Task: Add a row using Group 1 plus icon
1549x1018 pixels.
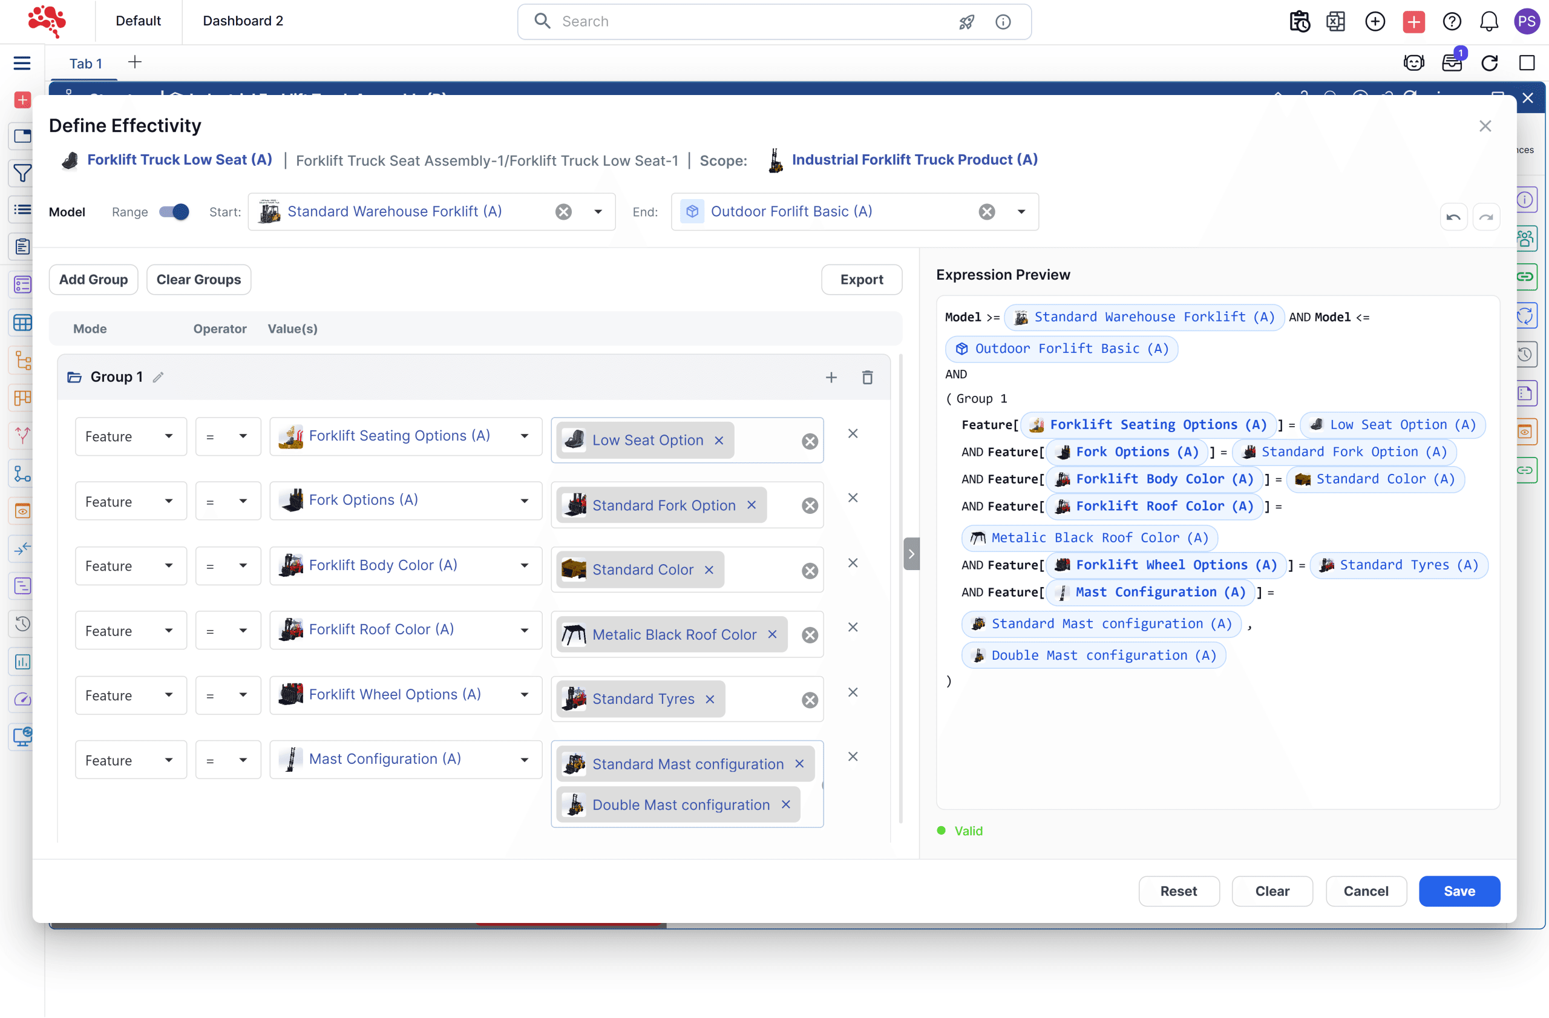Action: point(831,378)
